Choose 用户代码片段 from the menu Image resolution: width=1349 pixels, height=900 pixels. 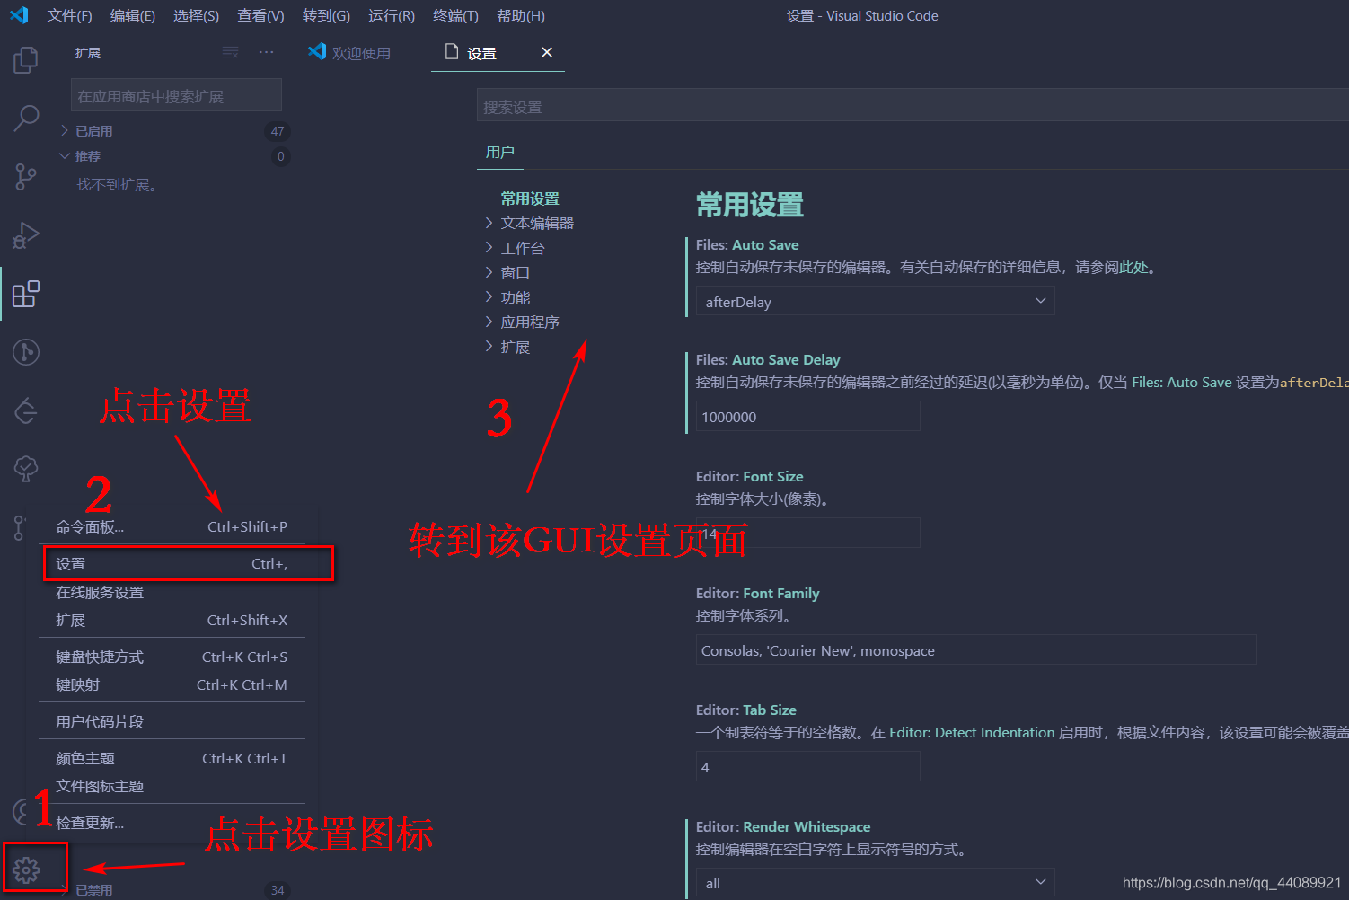[172, 721]
